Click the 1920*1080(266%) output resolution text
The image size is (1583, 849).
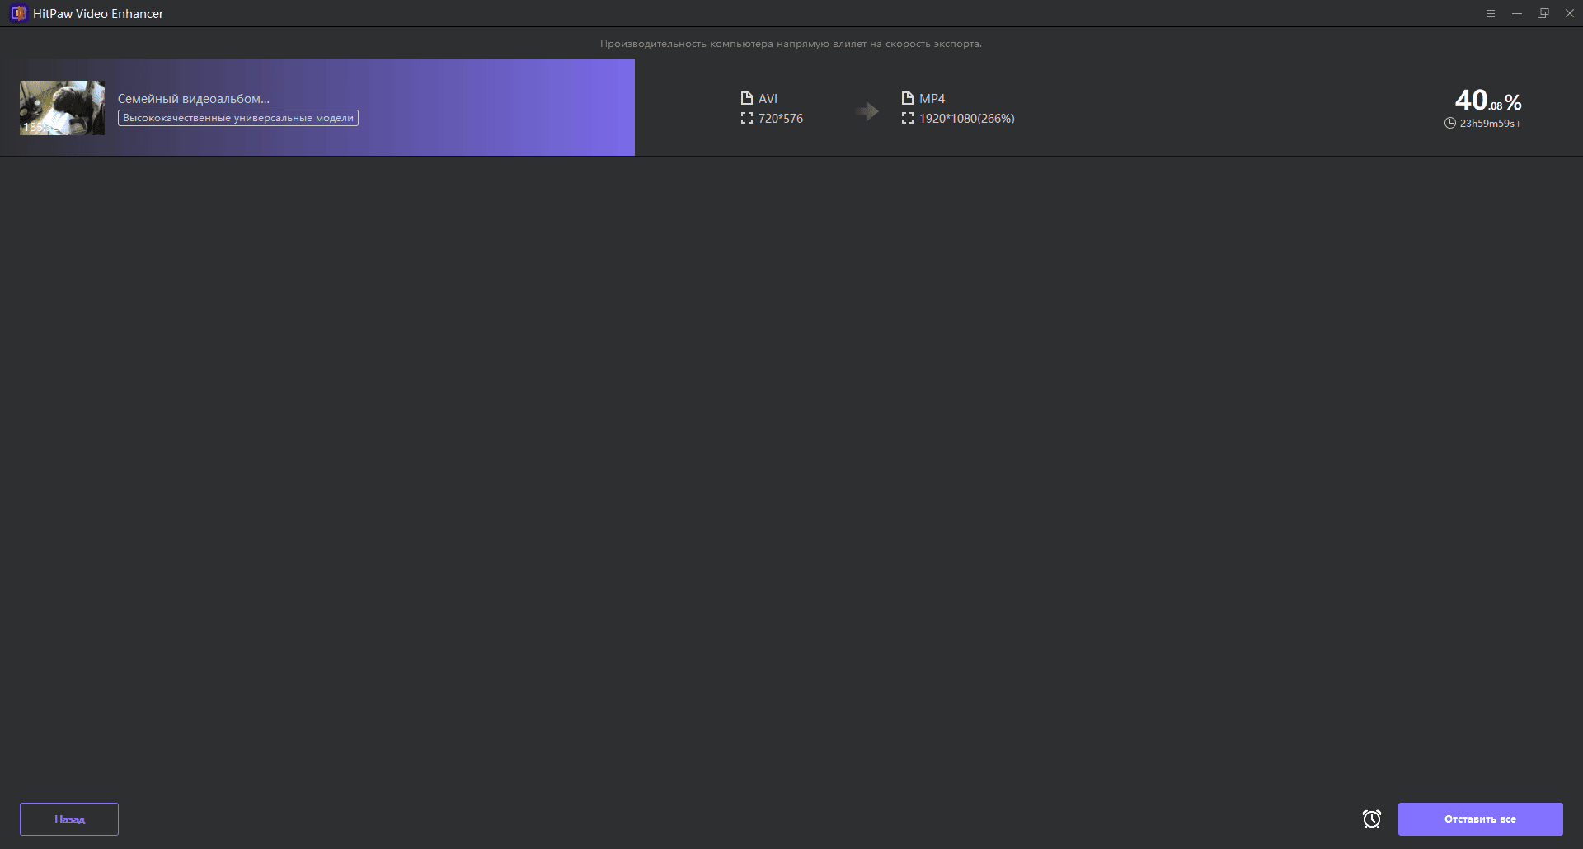[966, 119]
